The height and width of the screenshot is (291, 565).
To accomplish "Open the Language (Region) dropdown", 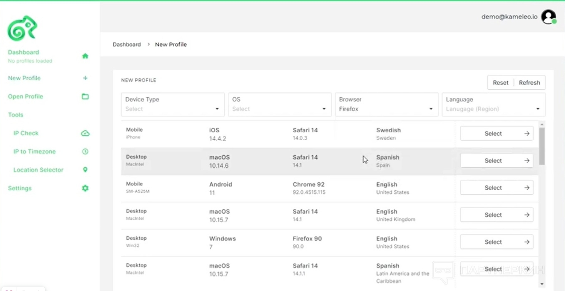I will pos(493,104).
